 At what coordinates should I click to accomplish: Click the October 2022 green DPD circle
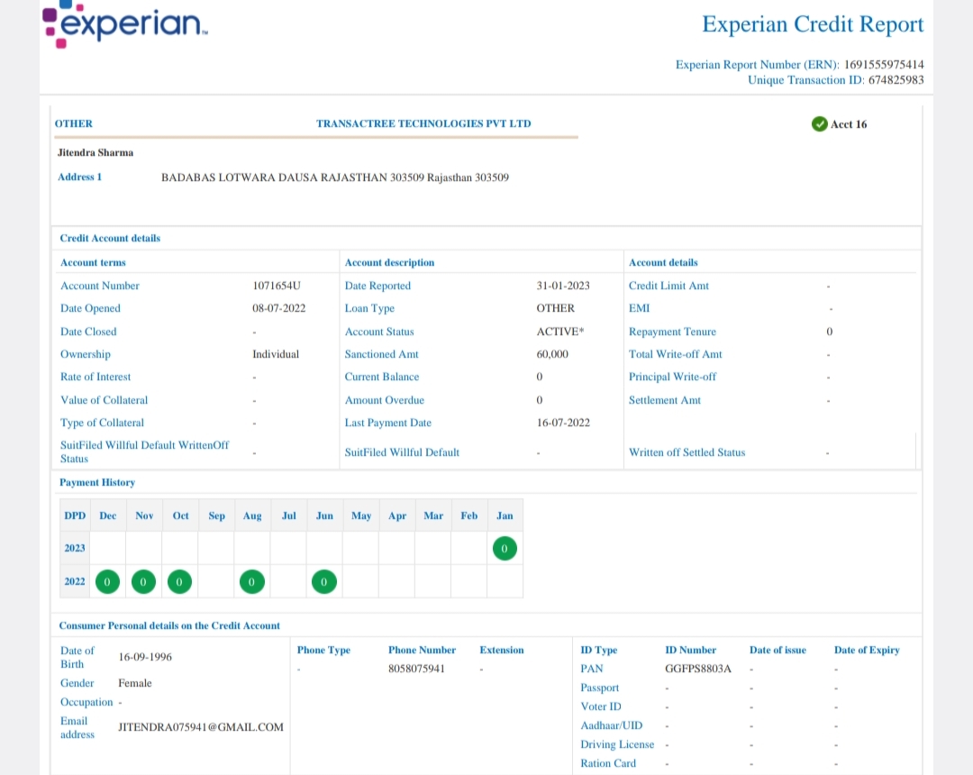pos(180,582)
